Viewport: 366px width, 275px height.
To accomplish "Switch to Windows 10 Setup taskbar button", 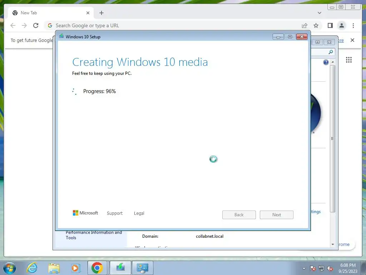I will click(x=120, y=268).
